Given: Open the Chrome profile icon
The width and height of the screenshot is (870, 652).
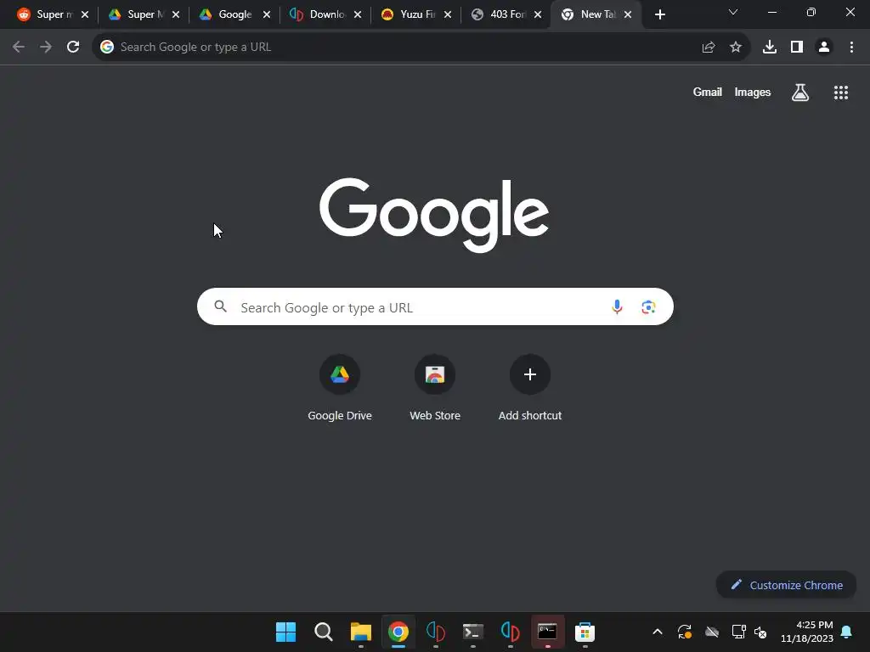Looking at the screenshot, I should click(824, 48).
